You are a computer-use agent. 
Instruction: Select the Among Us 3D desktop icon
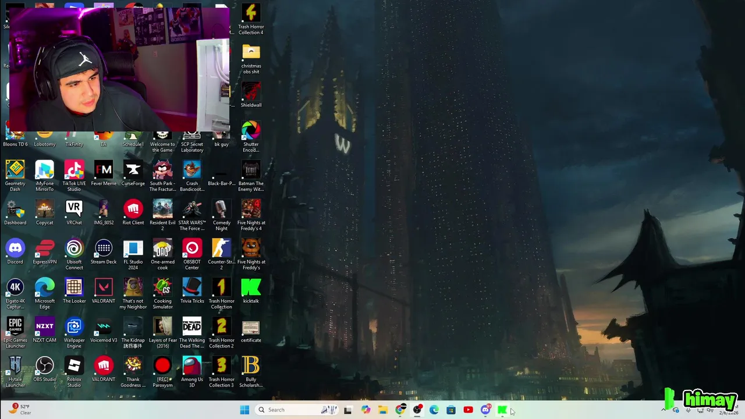(192, 372)
